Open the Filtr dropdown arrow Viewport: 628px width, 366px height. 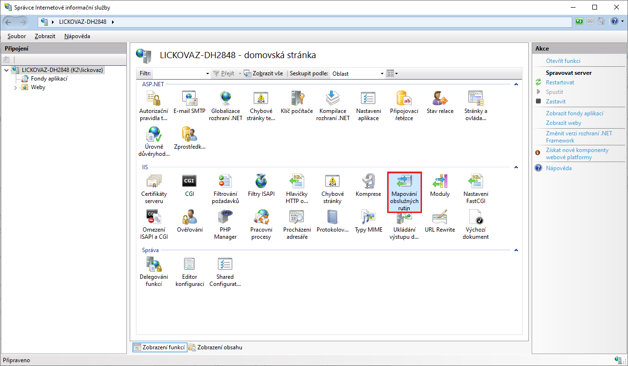[x=207, y=73]
